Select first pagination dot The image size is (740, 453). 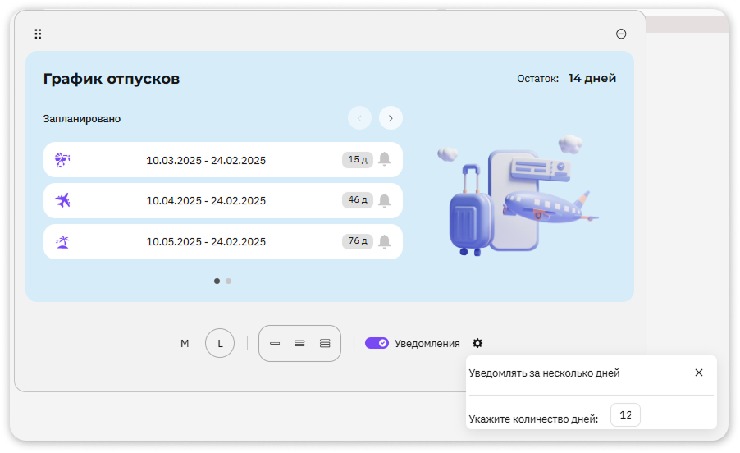(217, 281)
